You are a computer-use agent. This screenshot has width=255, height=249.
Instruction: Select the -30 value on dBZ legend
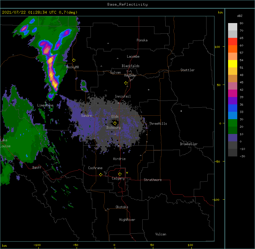[242, 156]
